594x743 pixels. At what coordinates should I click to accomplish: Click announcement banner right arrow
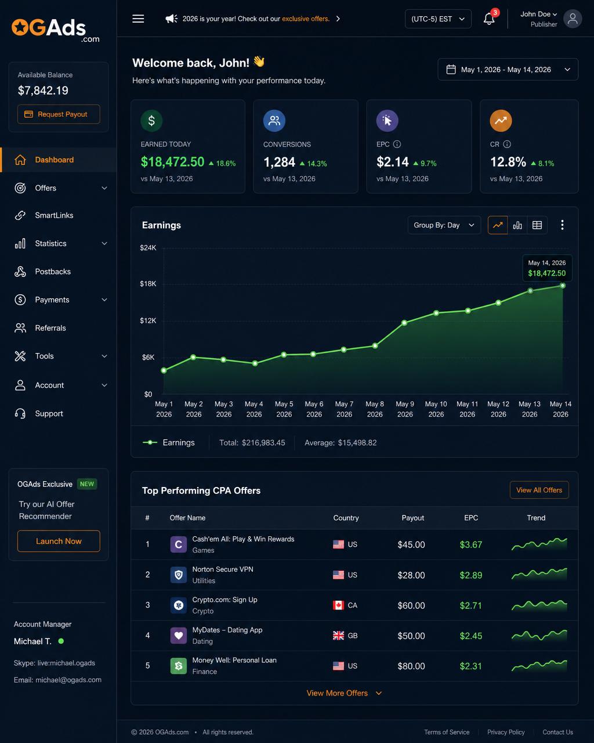tap(338, 19)
